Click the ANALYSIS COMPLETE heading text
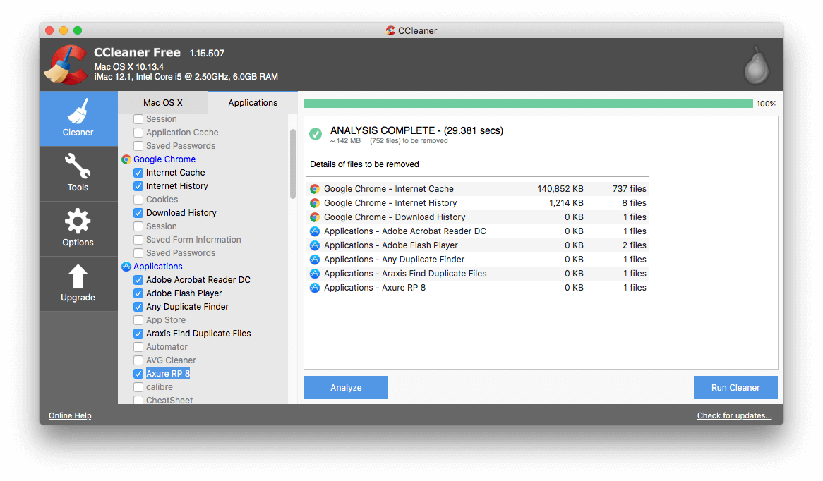Viewport: 823px width, 481px height. pyautogui.click(x=416, y=130)
